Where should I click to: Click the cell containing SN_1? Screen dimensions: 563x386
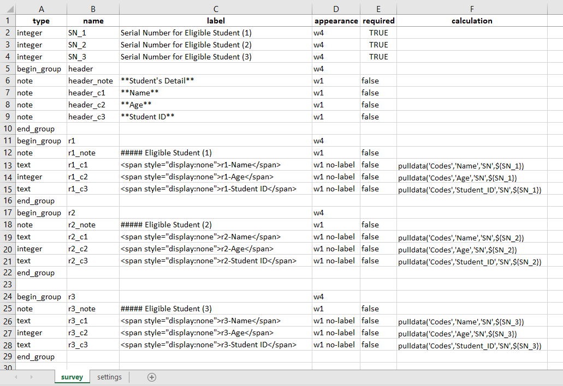93,33
